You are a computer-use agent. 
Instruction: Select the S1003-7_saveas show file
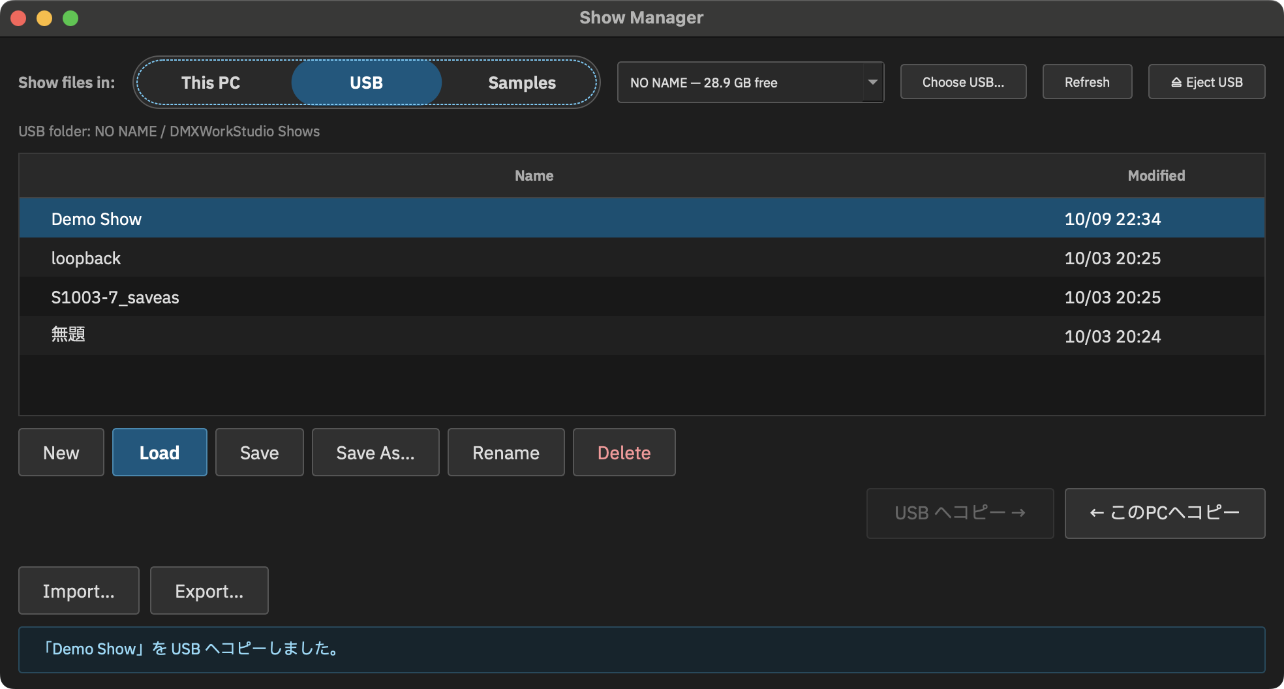(x=642, y=296)
